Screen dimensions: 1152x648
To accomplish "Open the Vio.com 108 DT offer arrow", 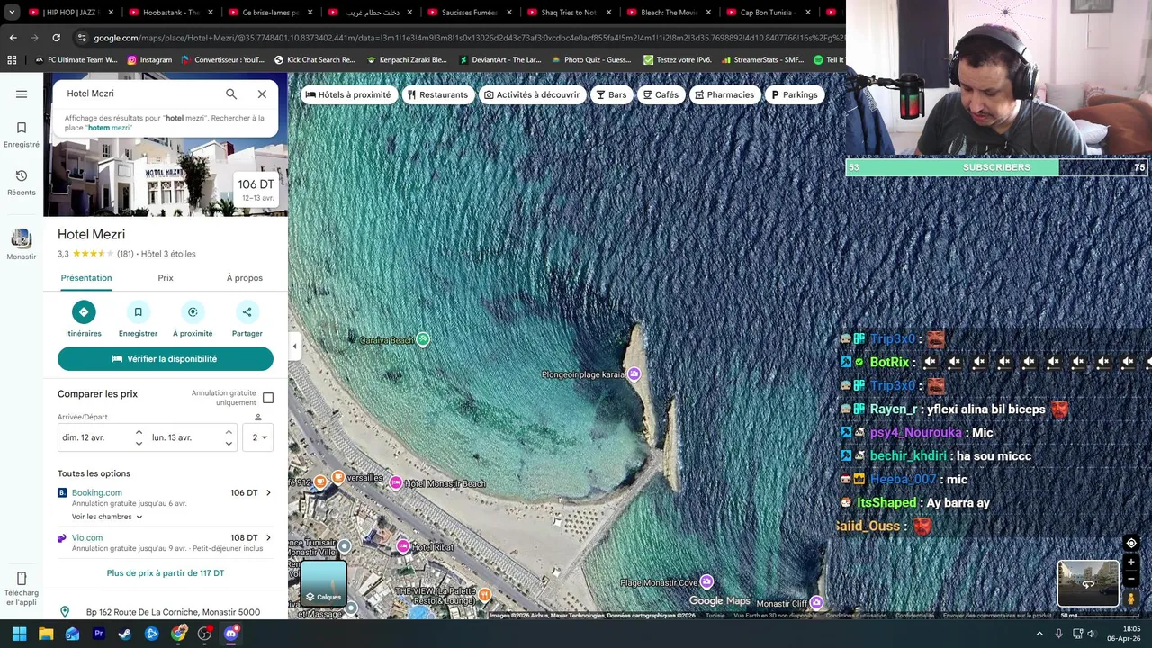I will click(268, 538).
